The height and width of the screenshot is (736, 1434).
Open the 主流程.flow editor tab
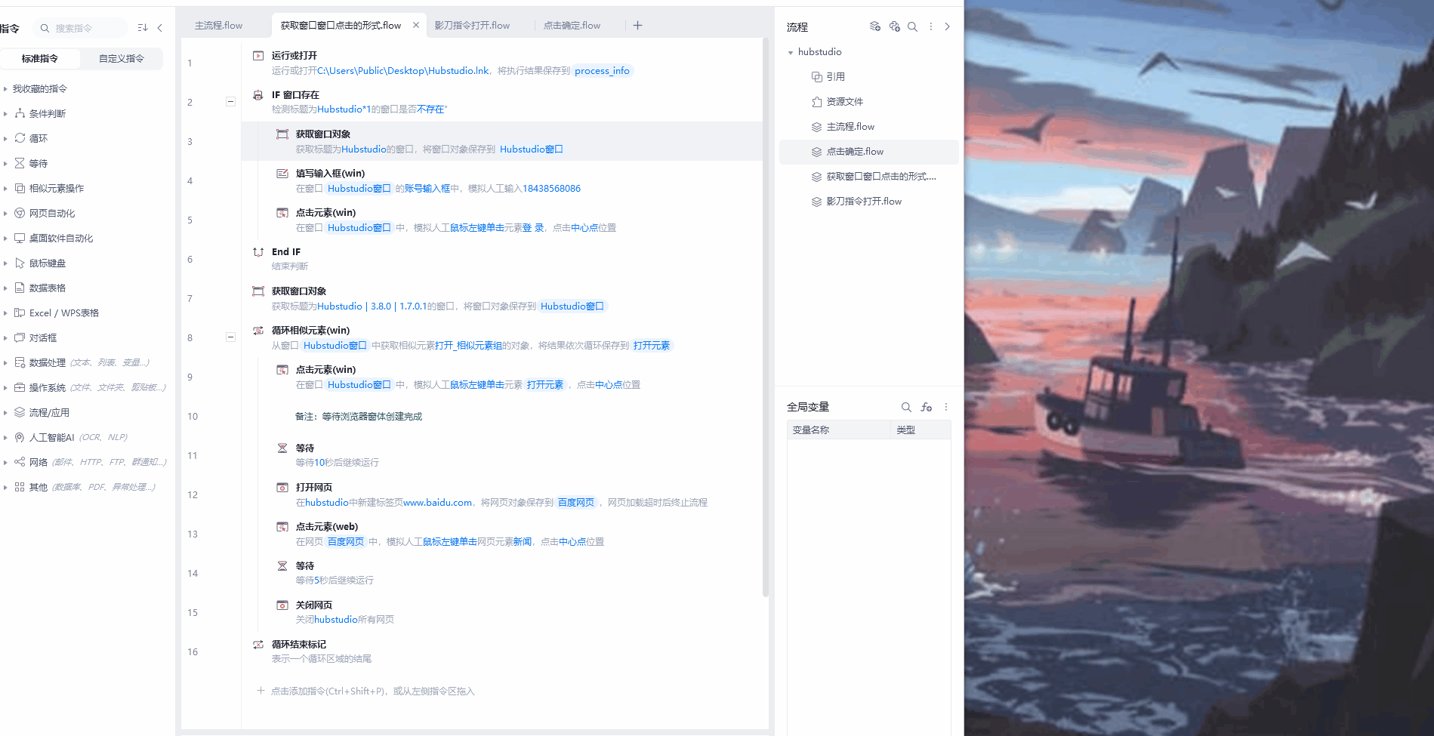pos(219,26)
